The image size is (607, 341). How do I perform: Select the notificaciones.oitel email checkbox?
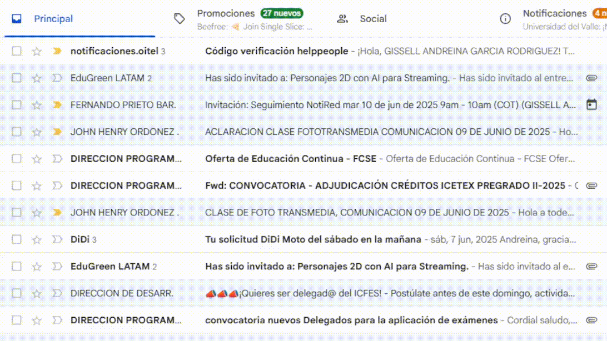coord(17,51)
